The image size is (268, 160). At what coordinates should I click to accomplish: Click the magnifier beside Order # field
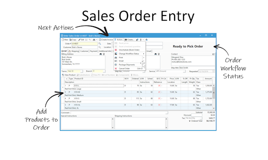pos(100,44)
